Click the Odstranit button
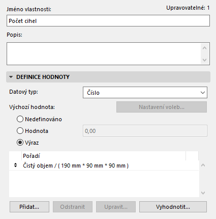Screen dimensions: 216x219 coord(73,207)
